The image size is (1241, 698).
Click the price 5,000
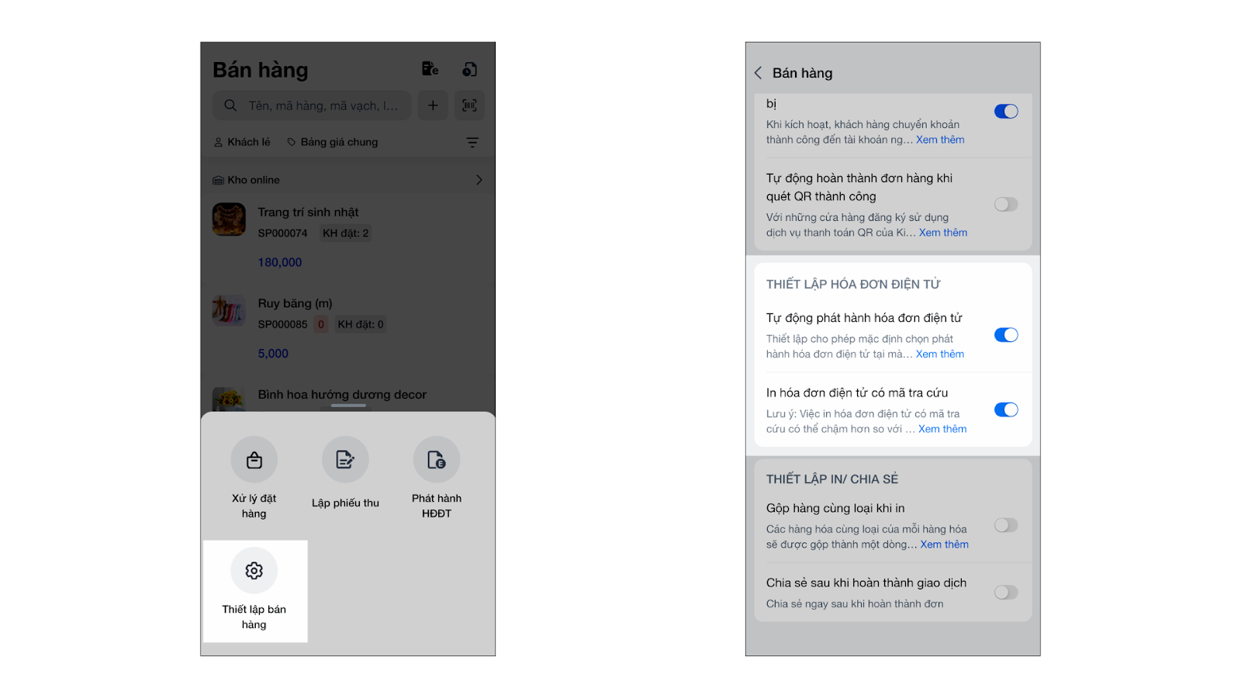(x=273, y=354)
